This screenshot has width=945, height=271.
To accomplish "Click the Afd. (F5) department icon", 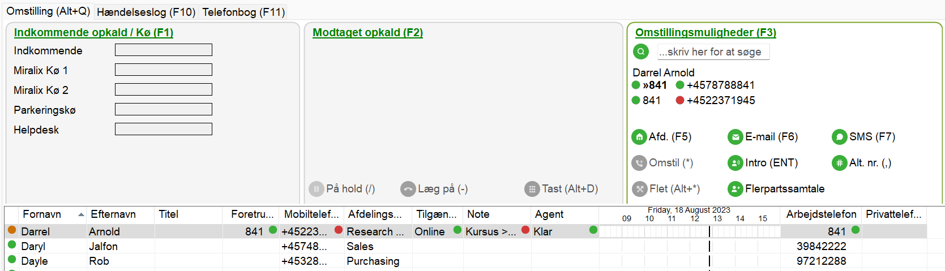I will pos(639,137).
